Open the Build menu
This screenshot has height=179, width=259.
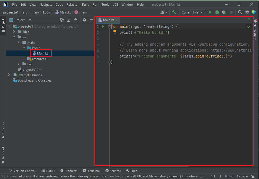click(86, 4)
